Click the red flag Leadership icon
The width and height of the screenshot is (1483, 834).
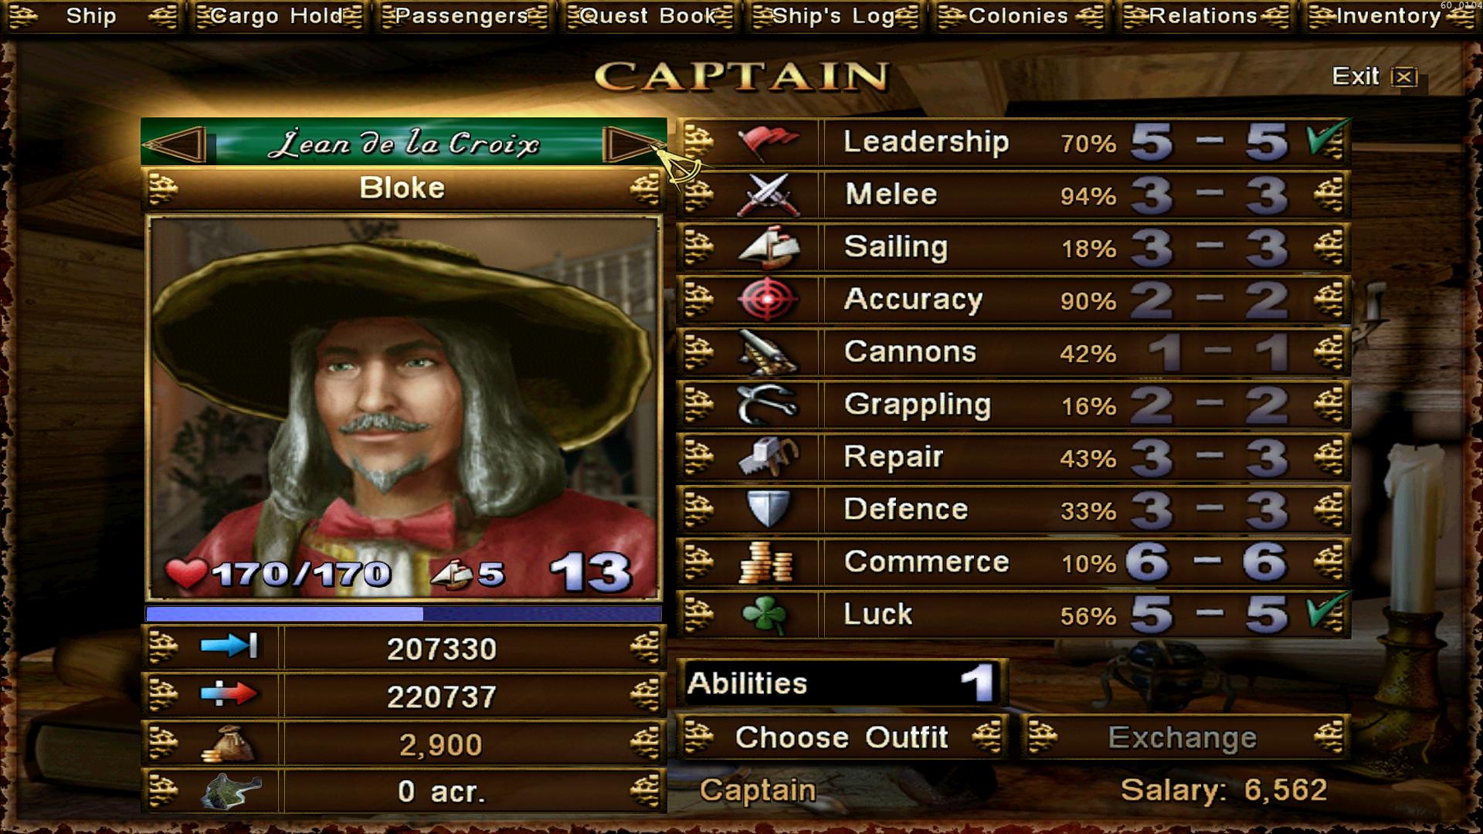click(768, 142)
